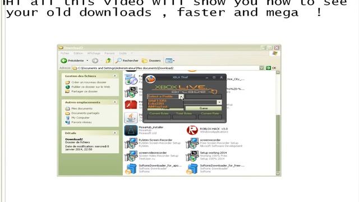Viewport: 359px width, 202px height.
Task: Collapse the Gestion des fichiers panel
Action: (x=114, y=76)
